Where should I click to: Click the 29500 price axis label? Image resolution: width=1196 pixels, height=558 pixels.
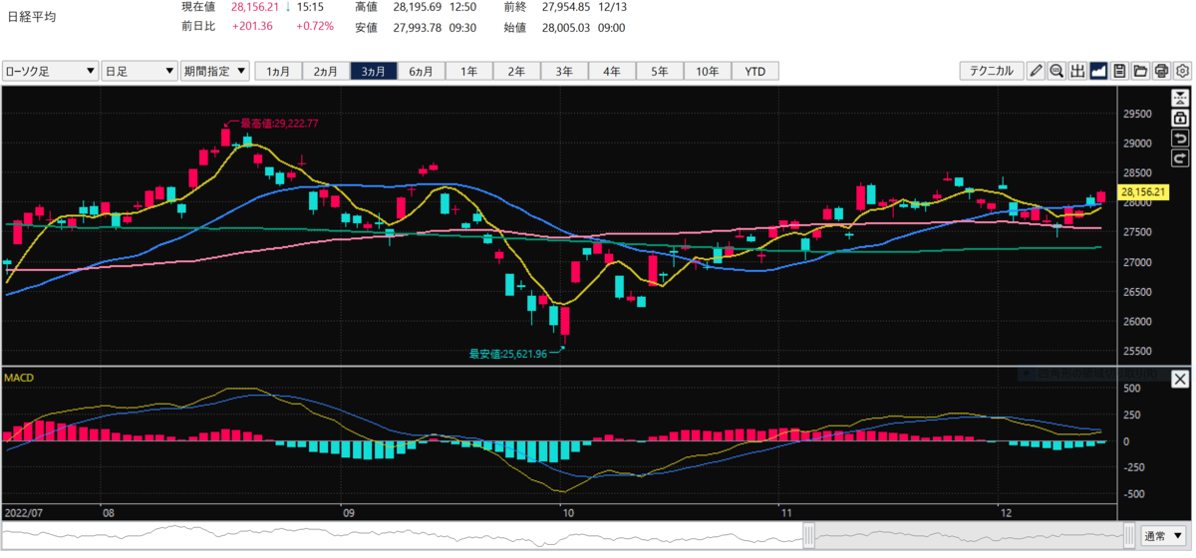1137,114
